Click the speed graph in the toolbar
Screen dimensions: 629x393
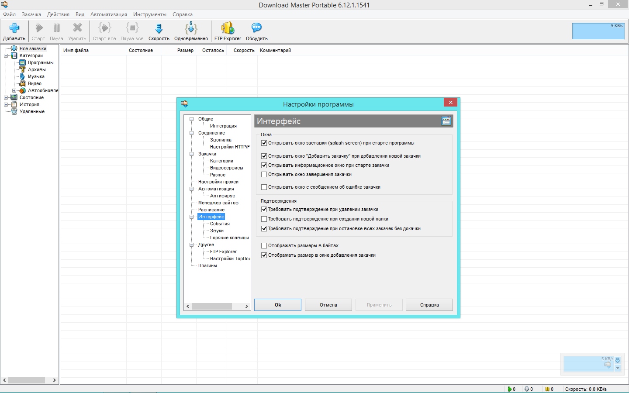pos(598,31)
